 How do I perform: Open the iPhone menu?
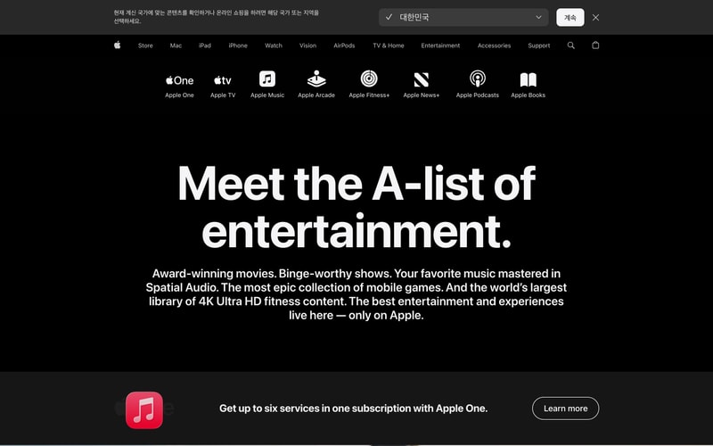(x=238, y=45)
